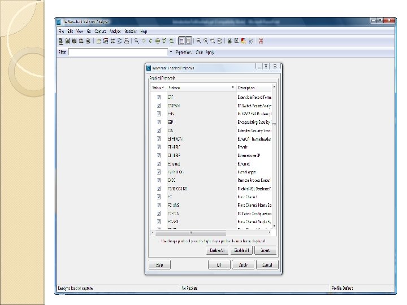Click the Go back arrow icon
407x305 pixels.
click(144, 41)
